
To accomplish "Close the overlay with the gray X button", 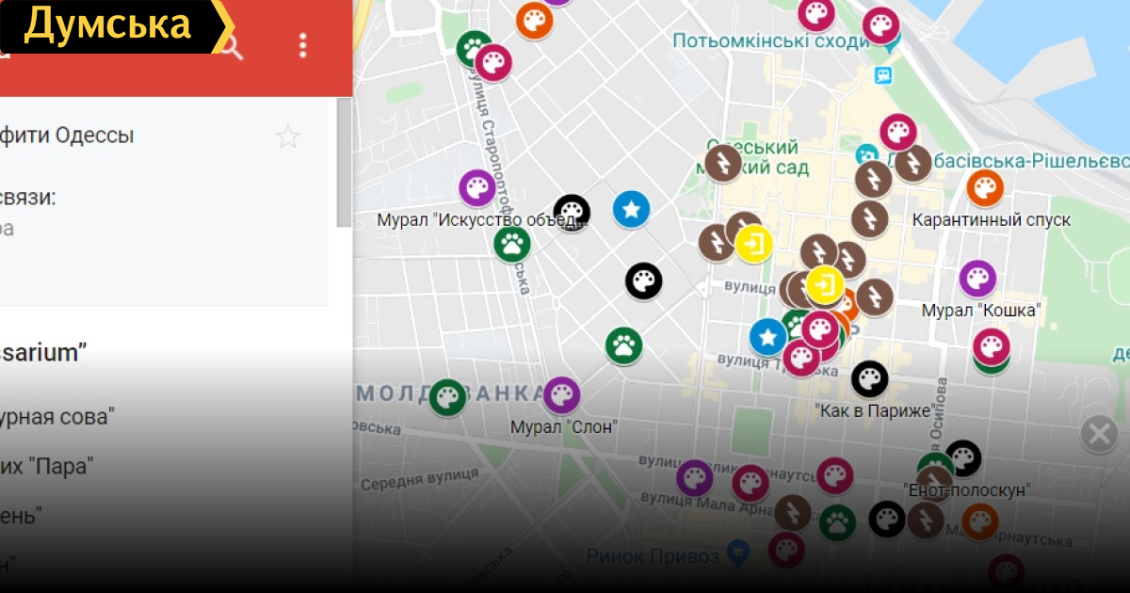I will tap(1098, 434).
